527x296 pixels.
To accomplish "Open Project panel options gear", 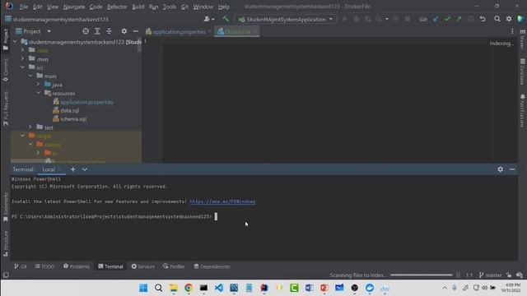I will [124, 31].
